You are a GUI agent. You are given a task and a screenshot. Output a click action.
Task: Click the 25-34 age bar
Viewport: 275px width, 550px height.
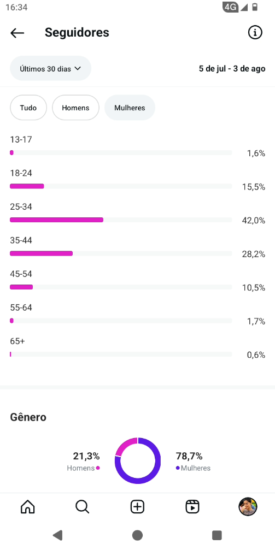[x=121, y=220]
